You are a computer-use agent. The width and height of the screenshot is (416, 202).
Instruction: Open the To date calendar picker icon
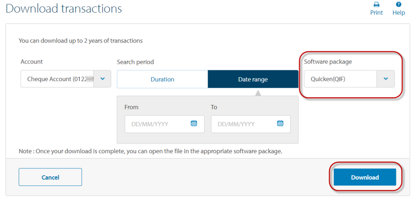pos(280,123)
